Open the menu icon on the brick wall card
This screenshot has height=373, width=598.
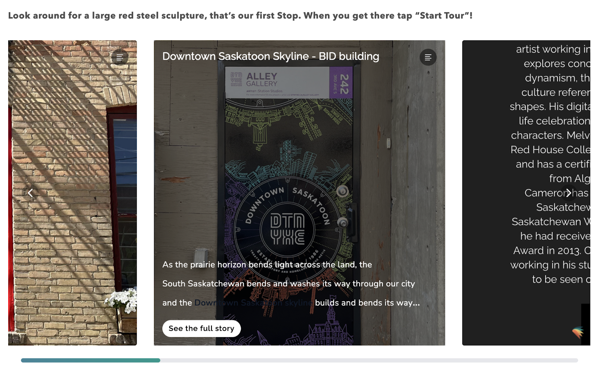click(x=120, y=57)
